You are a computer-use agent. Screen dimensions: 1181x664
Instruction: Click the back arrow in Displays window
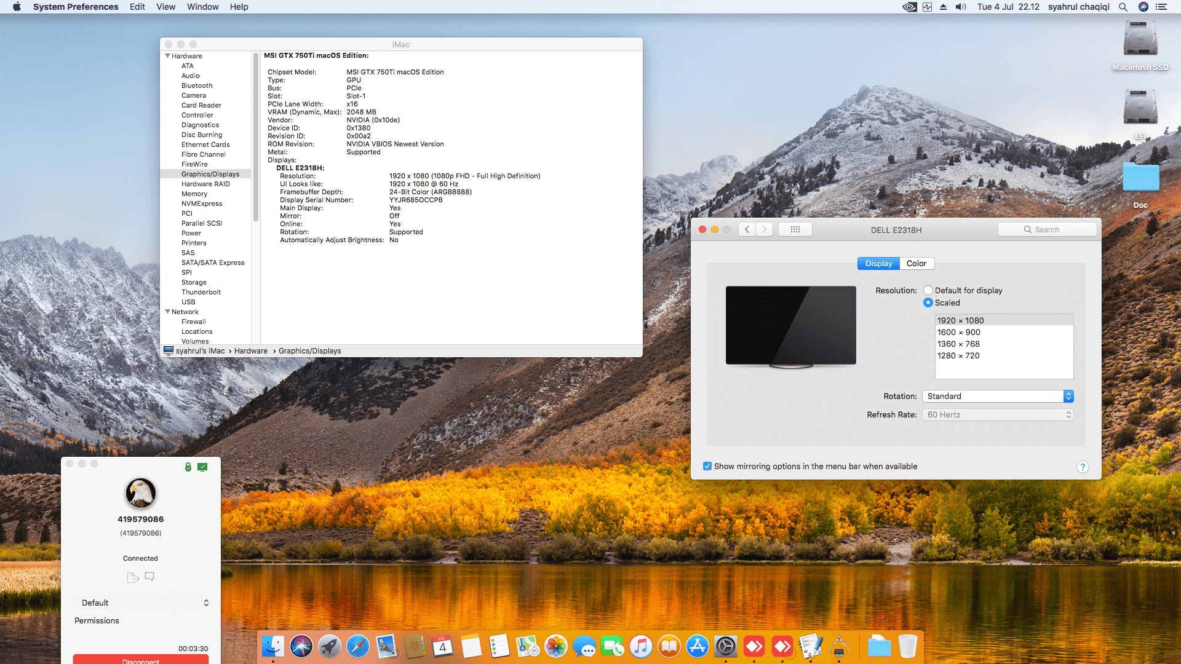click(x=747, y=229)
